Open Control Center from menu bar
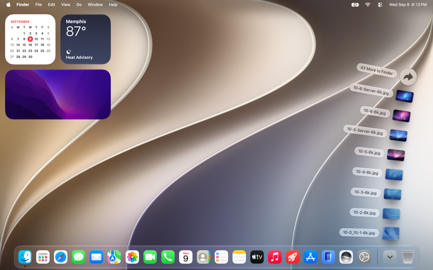 click(x=380, y=5)
